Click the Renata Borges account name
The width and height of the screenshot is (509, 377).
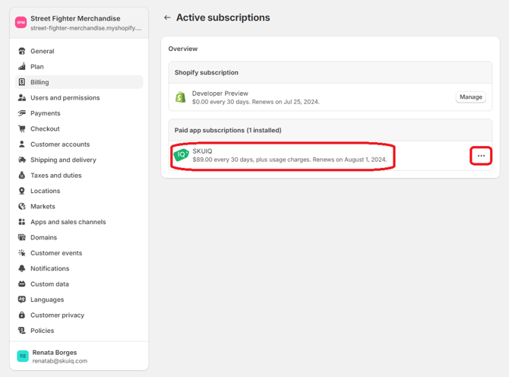[x=55, y=353]
